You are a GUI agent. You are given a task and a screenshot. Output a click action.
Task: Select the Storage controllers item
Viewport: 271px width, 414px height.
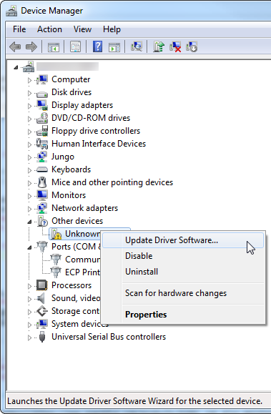(76, 311)
